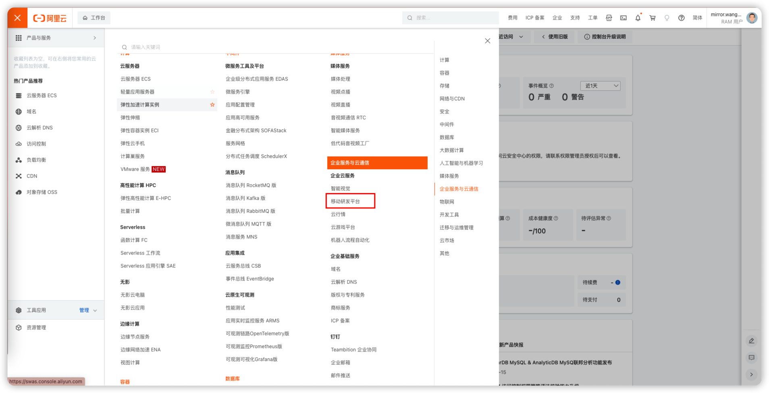Select 人工智能与机器学习 category

(461, 163)
